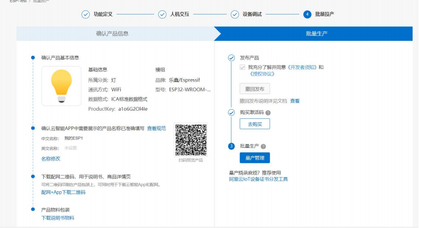This screenshot has width=421, height=228.
Task: Click the 中文名称 value 我的ESP1
Action: (73, 138)
